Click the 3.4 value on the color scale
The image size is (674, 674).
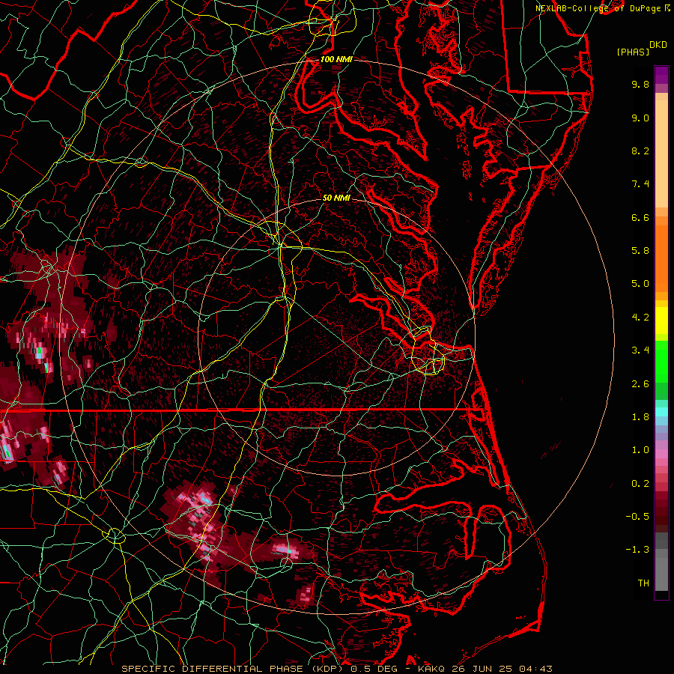tap(640, 350)
